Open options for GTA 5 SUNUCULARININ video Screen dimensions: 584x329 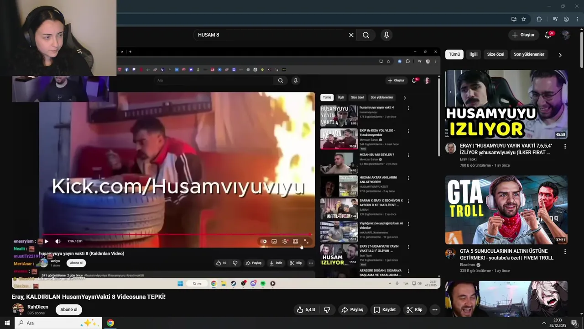[565, 252]
